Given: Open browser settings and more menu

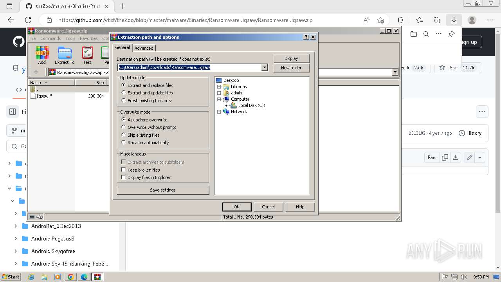Looking at the screenshot, I should tap(490, 20).
